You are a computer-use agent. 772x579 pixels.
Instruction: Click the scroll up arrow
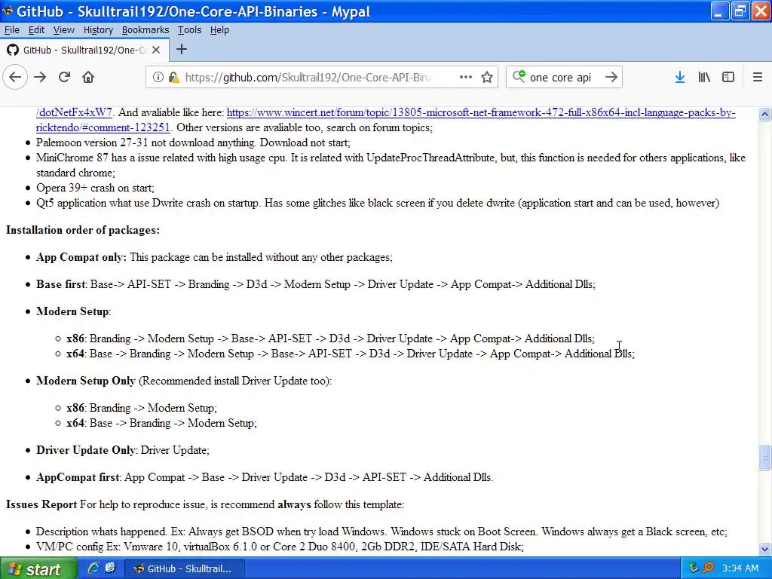pyautogui.click(x=764, y=115)
